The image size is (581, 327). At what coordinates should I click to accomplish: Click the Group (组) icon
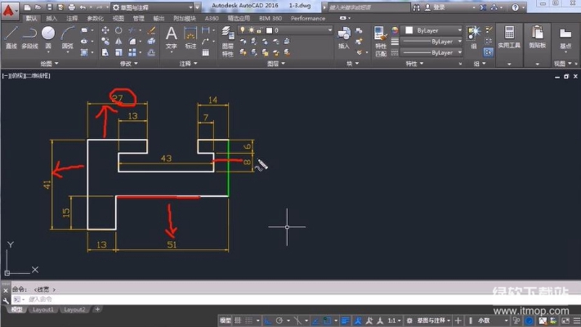pos(474,37)
